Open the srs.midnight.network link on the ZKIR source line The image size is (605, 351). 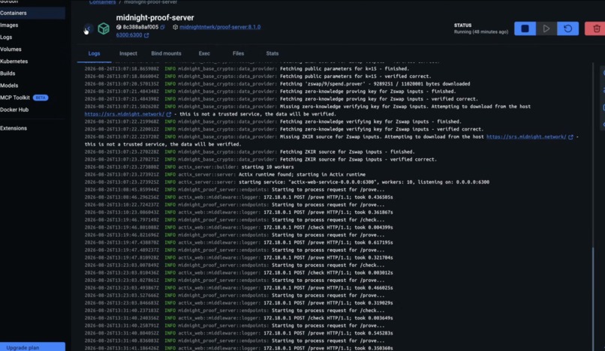(x=526, y=137)
